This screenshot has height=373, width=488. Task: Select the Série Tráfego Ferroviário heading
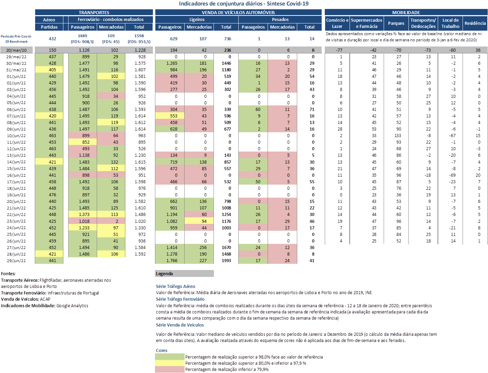click(180, 299)
